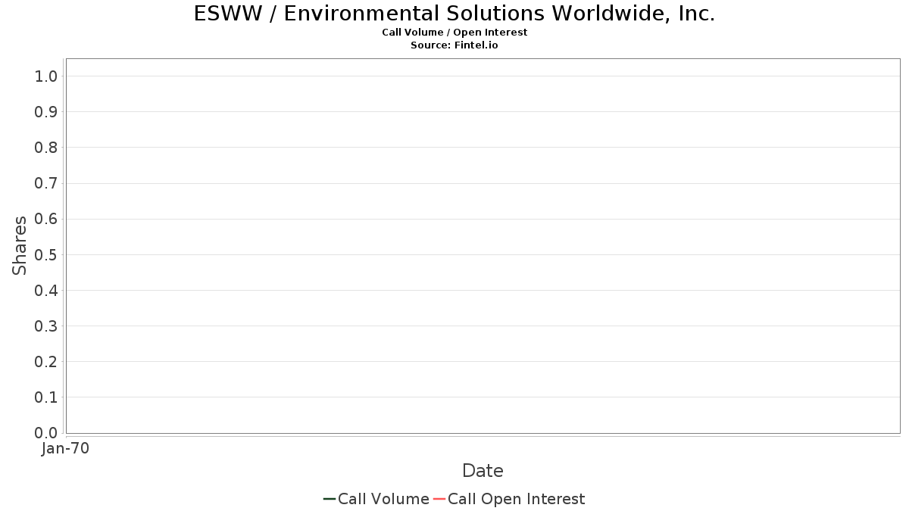Click the Jan-70 x-axis tick label
The image size is (909, 511).
66,449
